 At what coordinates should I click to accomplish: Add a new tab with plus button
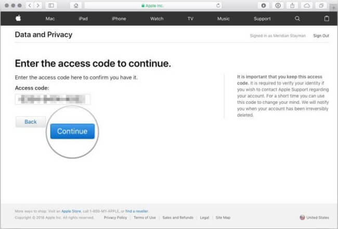point(334,8)
